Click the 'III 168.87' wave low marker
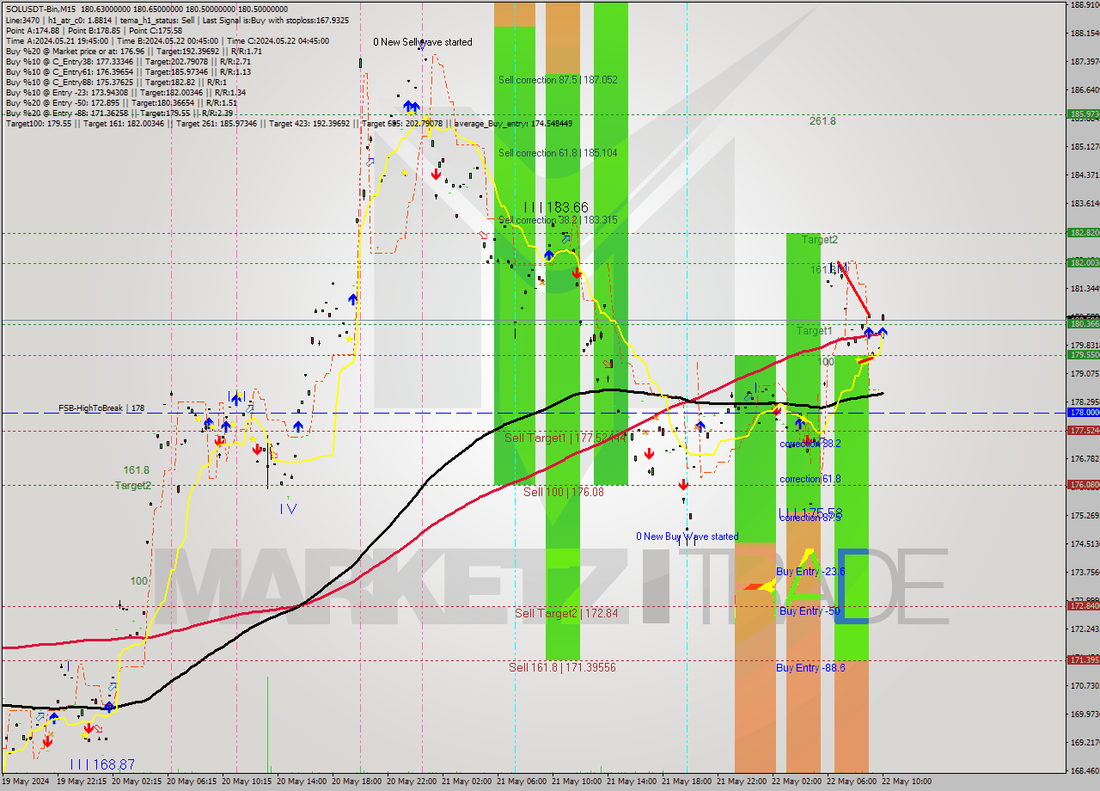Viewport: 1100px width, 791px height. (102, 763)
